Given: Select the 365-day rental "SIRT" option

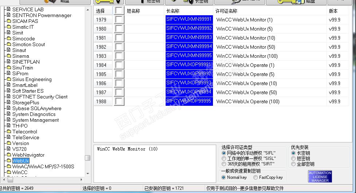Looking at the screenshot, I should click(x=224, y=164).
